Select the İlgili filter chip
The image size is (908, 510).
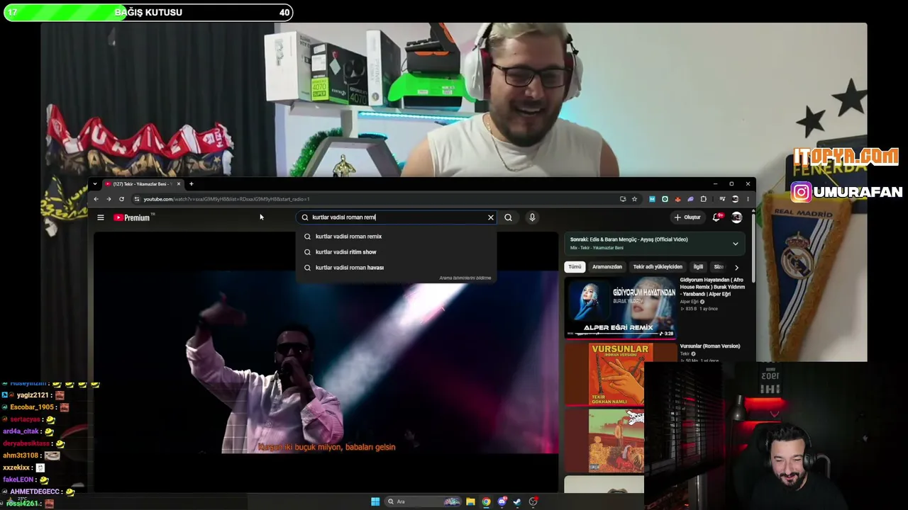[x=698, y=267]
